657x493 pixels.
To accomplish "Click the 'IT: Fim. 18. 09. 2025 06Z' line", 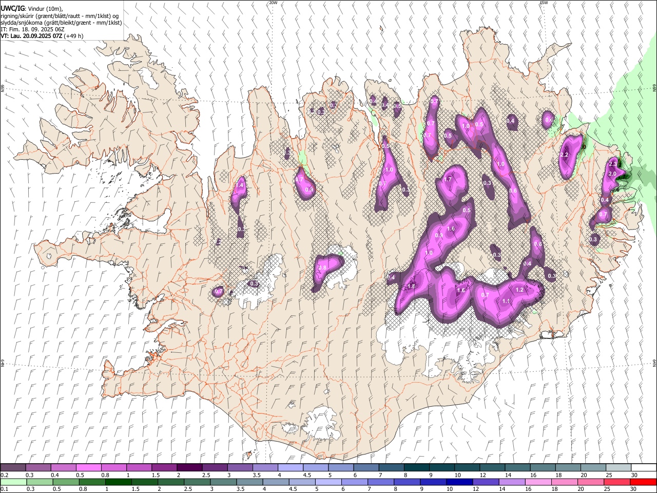I will point(32,29).
